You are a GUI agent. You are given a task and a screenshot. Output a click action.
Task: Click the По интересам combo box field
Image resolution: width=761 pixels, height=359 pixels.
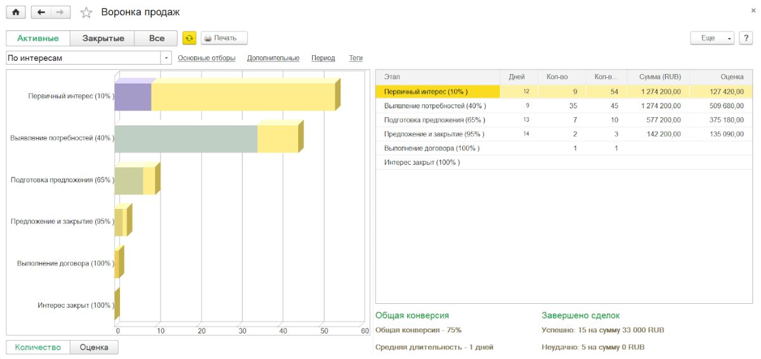(82, 58)
